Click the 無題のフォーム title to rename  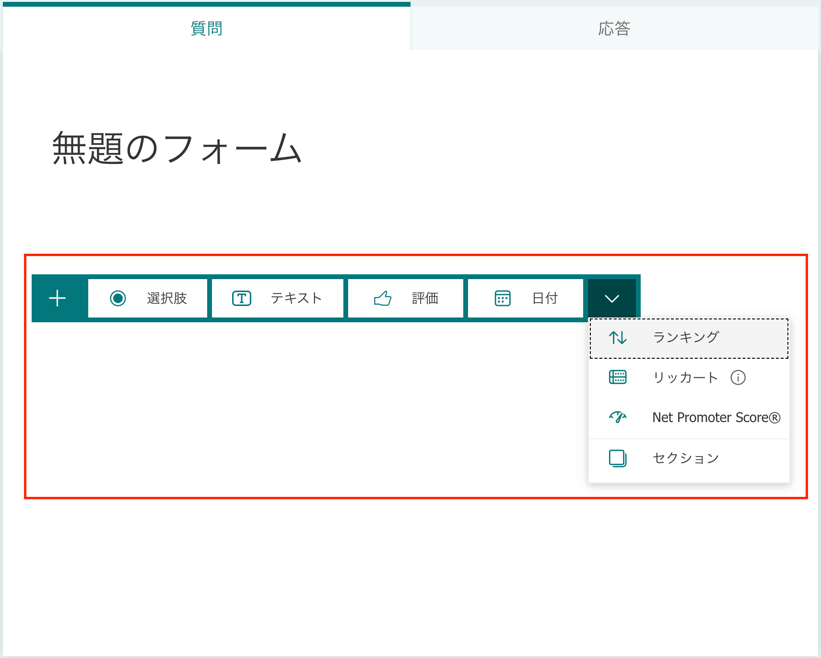tap(176, 149)
